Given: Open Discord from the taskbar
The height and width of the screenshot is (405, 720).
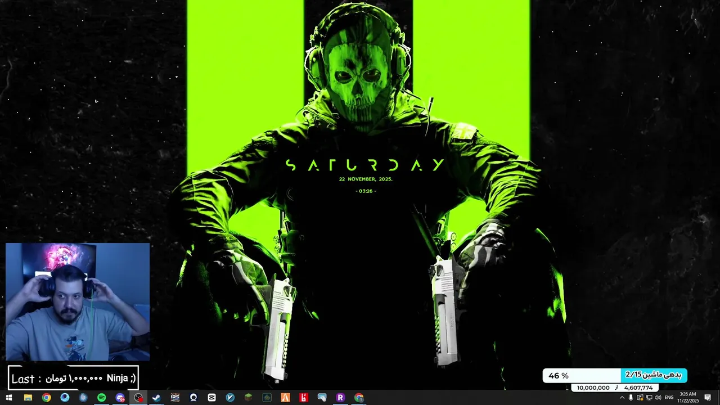Looking at the screenshot, I should click(120, 398).
